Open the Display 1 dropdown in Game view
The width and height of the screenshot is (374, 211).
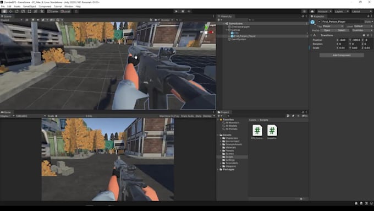7,116
